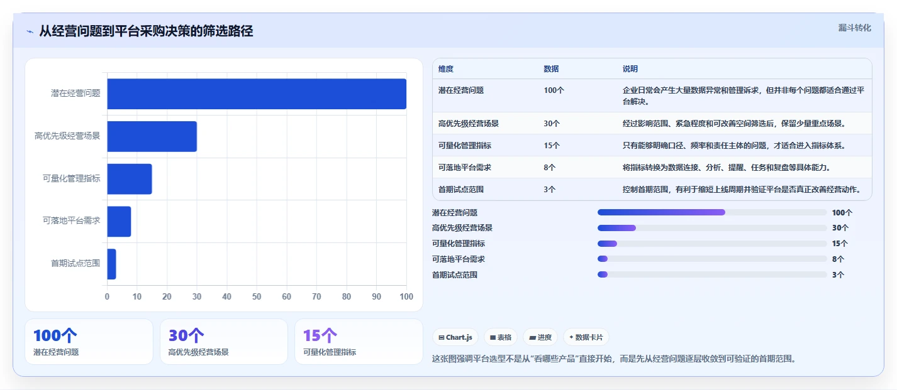Click the 可量化管理指标 bar in the chart
The width and height of the screenshot is (897, 390).
(130, 179)
